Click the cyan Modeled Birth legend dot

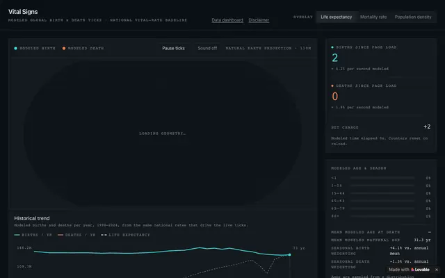tap(15, 48)
